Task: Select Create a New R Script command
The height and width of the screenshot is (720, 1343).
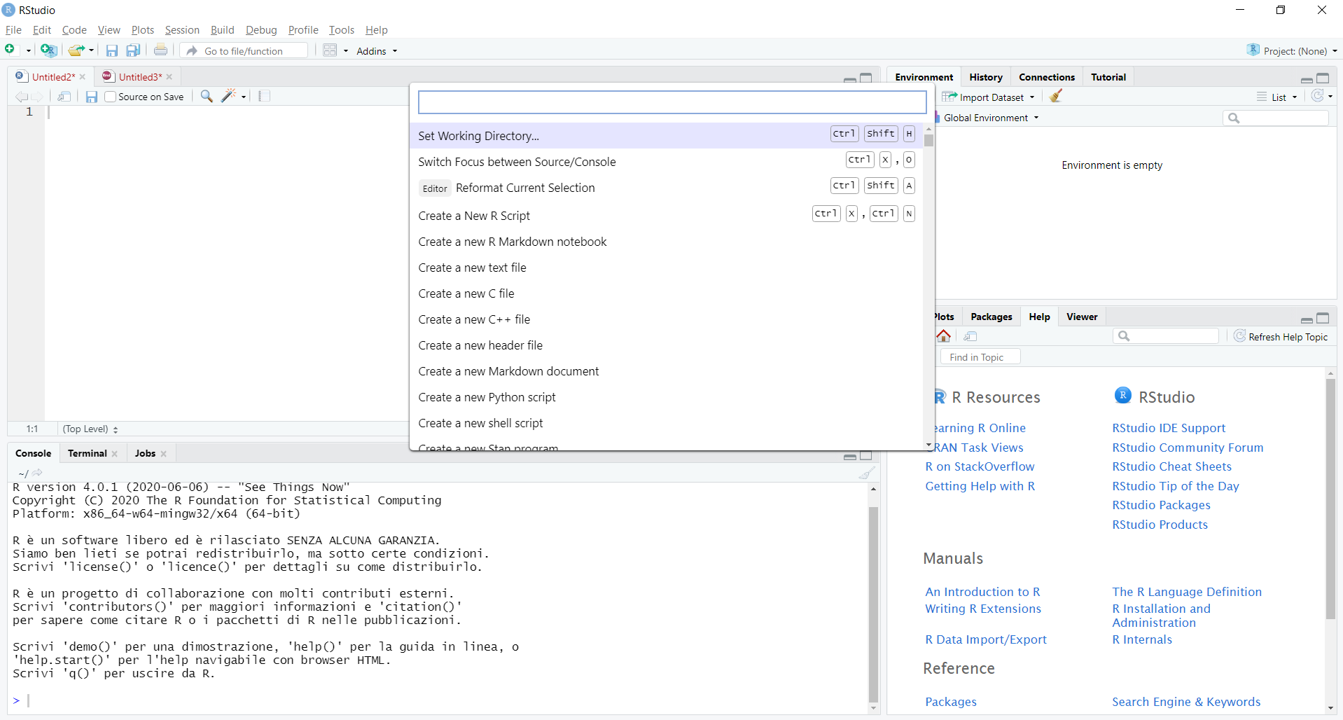Action: [474, 216]
